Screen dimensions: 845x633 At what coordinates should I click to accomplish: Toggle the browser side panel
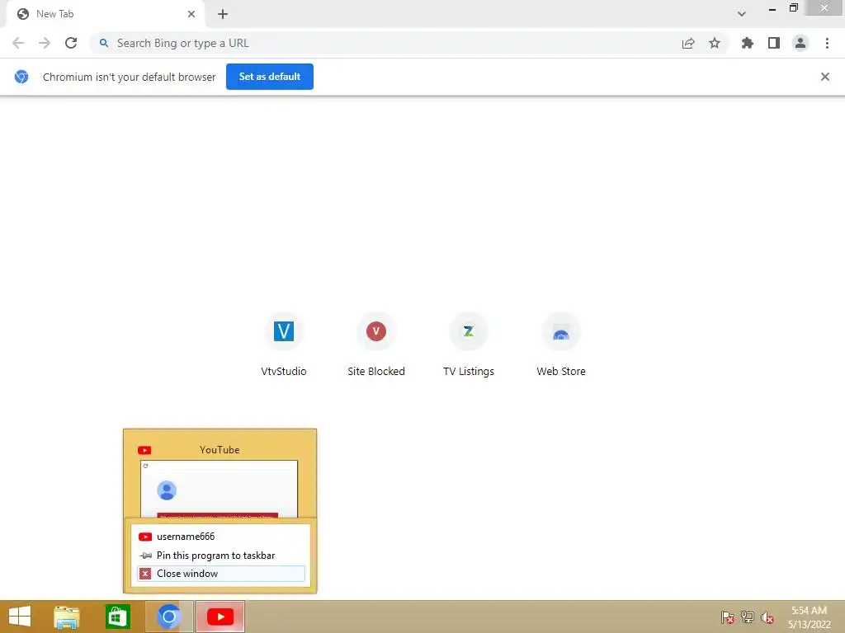[774, 43]
